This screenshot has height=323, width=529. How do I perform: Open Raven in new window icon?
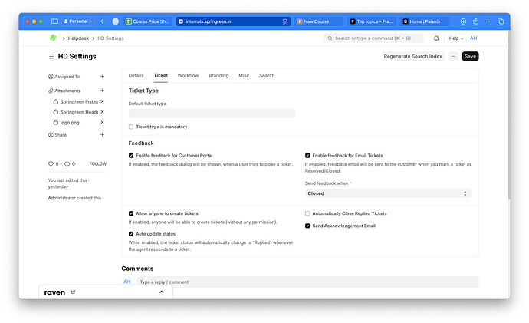click(73, 292)
